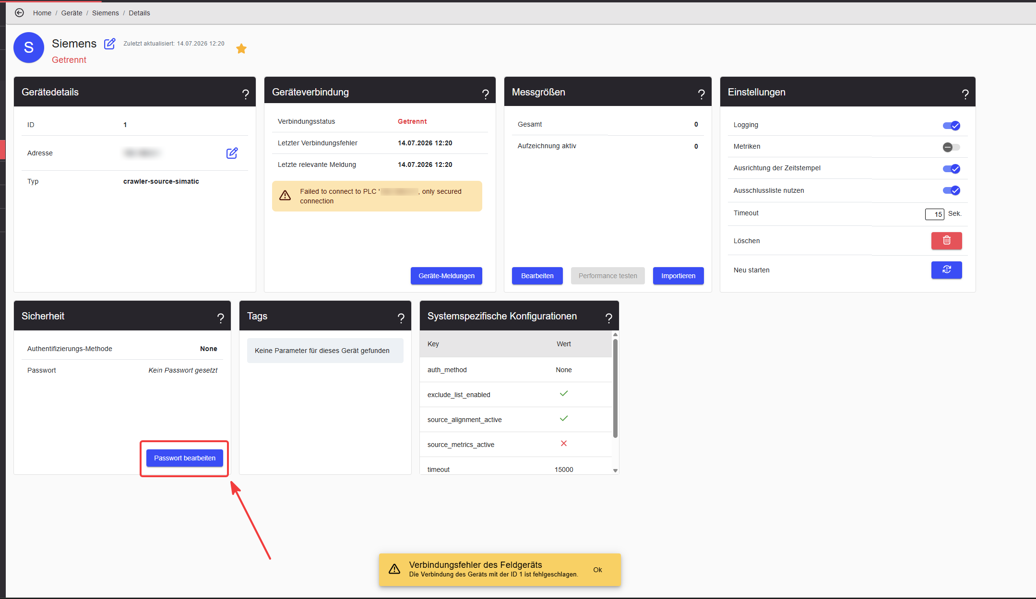The height and width of the screenshot is (599, 1036).
Task: Click the Key column header
Action: [433, 344]
